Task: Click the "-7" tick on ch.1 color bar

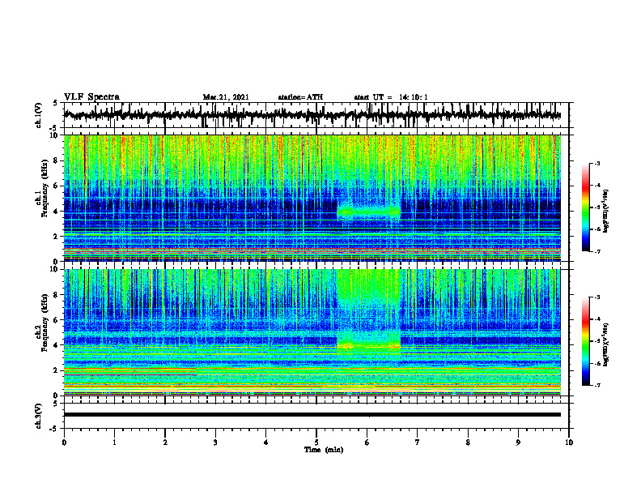Action: 597,251
